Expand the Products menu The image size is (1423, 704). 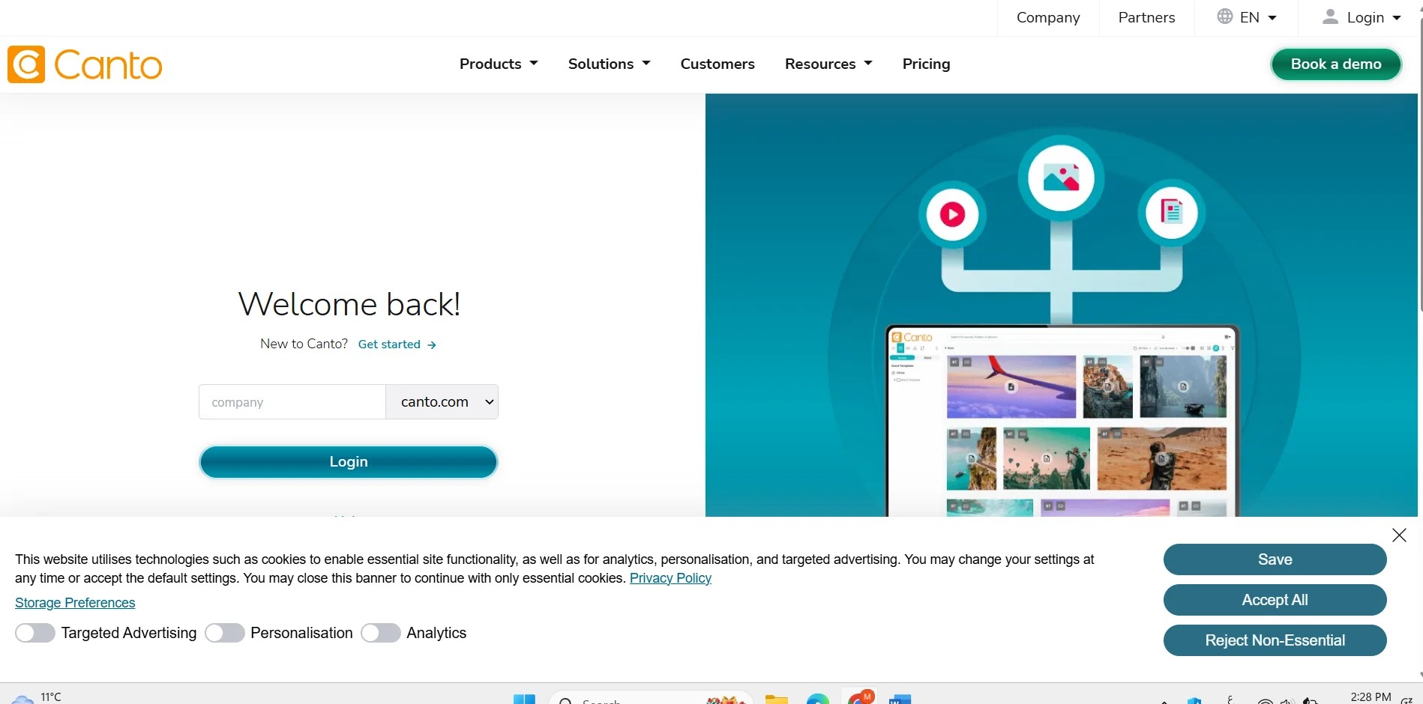point(499,64)
